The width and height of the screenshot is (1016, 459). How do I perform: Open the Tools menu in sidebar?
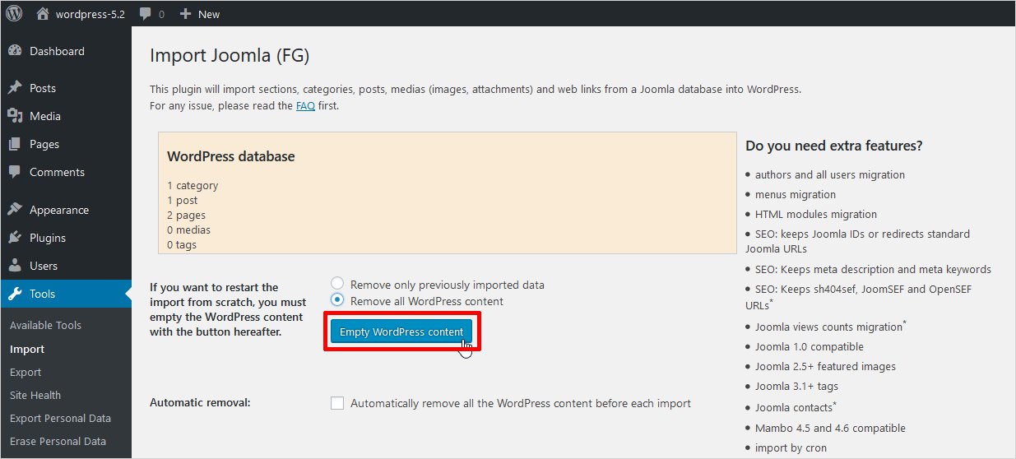coord(42,294)
